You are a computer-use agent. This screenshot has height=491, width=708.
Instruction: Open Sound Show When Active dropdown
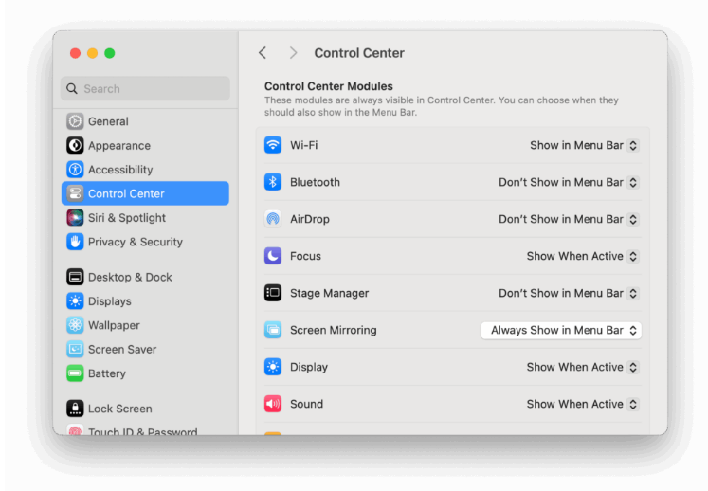pos(582,404)
